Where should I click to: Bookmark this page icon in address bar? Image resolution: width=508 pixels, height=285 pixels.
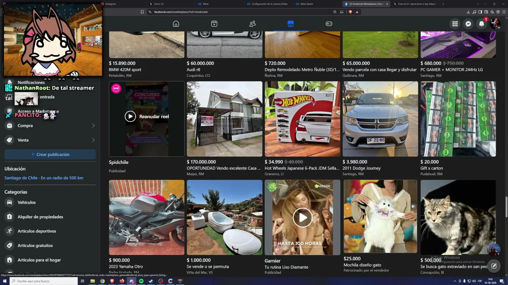(142, 12)
